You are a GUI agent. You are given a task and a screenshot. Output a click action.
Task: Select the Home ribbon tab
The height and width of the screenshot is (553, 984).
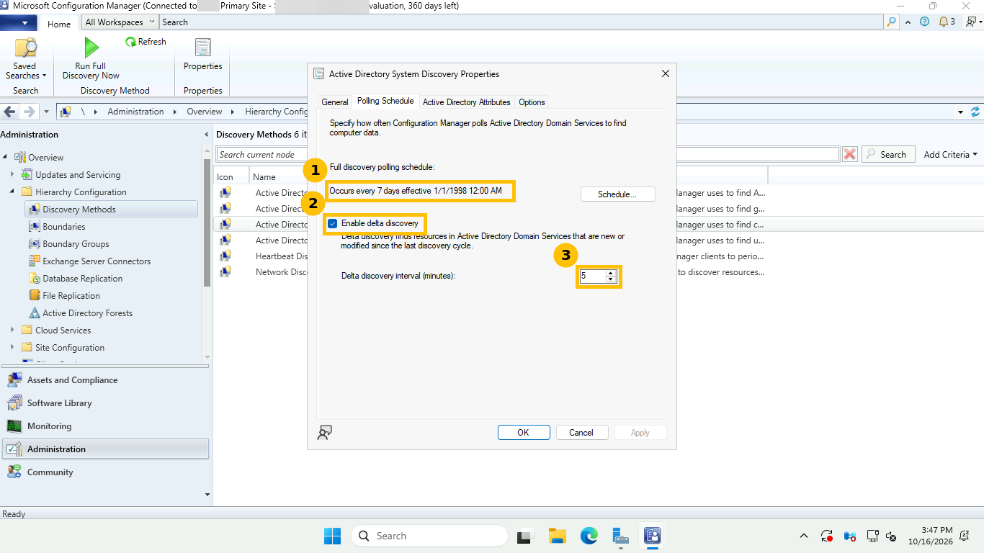click(59, 24)
